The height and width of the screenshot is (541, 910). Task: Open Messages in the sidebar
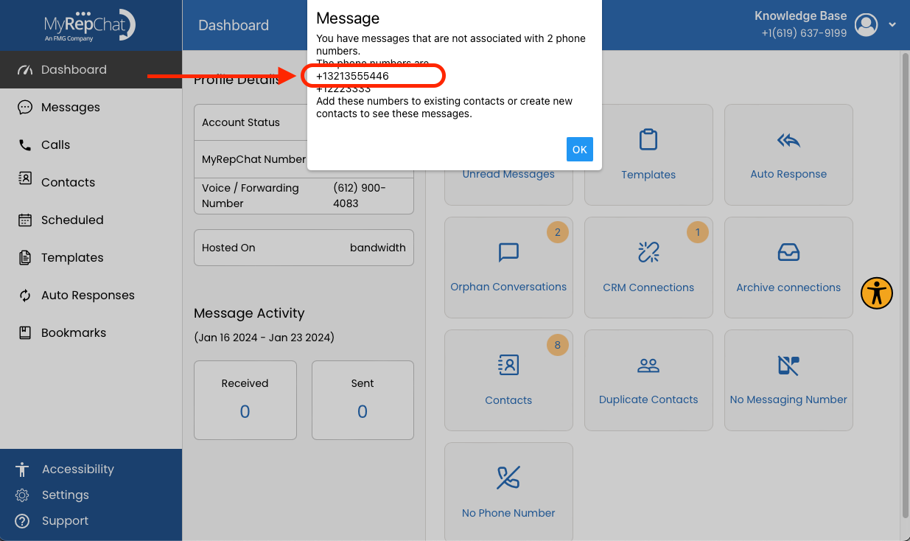point(91,107)
